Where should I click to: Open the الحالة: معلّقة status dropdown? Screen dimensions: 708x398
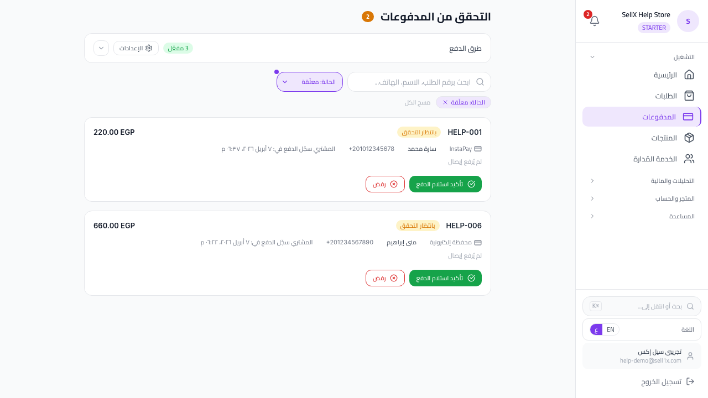[x=310, y=82]
